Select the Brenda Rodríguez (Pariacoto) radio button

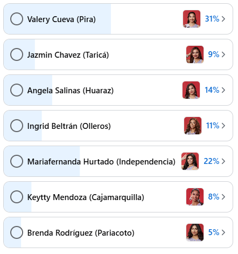[x=17, y=232]
